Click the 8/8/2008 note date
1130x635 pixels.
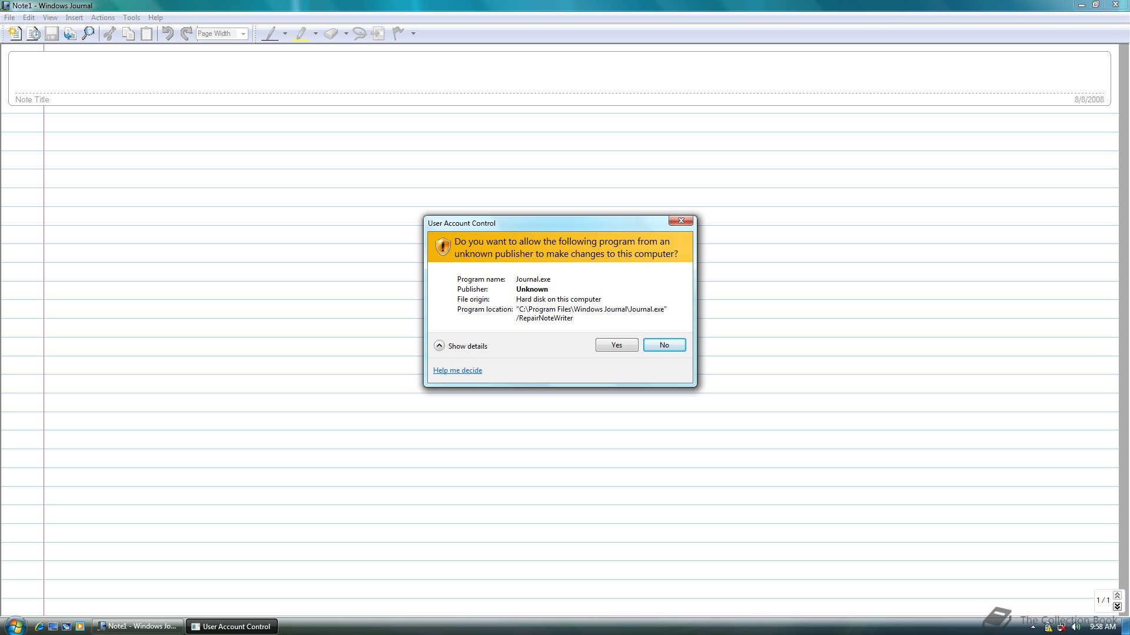tap(1089, 99)
